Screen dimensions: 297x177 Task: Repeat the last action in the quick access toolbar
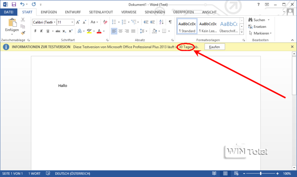click(x=34, y=4)
